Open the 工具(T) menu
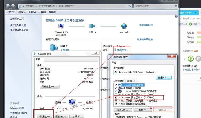201x118 pixels. pyautogui.click(x=42, y=12)
